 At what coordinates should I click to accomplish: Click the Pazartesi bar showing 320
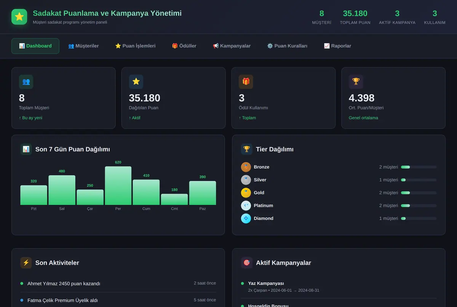(x=34, y=195)
